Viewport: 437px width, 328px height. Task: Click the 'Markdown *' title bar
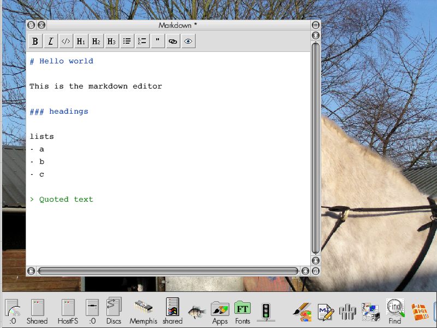coord(178,25)
